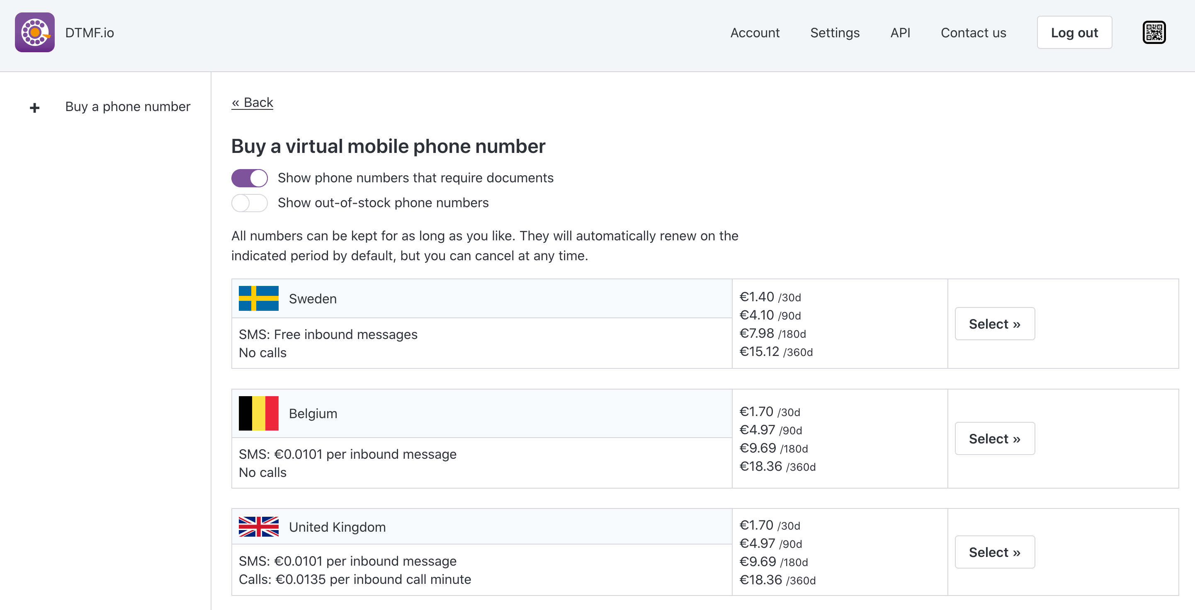This screenshot has height=610, width=1195.
Task: Open the Contact us page
Action: (973, 33)
